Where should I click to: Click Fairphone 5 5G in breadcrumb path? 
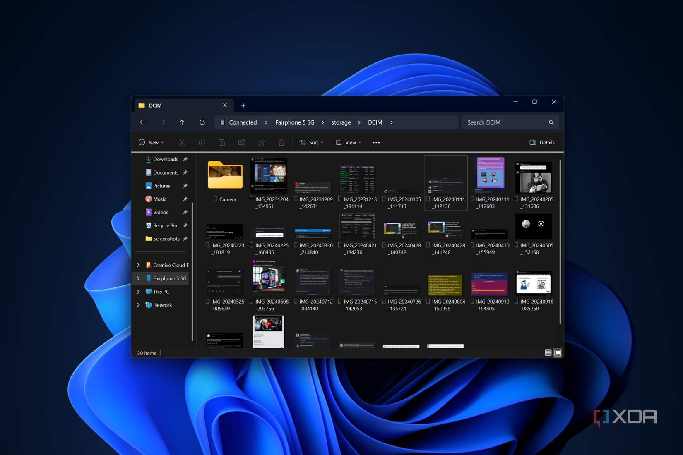[x=295, y=122]
